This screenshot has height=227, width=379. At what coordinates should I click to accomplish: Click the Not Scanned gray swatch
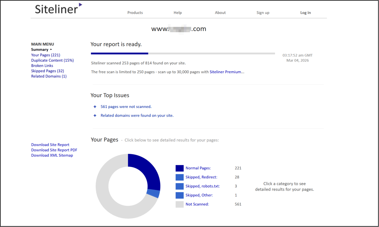(179, 204)
